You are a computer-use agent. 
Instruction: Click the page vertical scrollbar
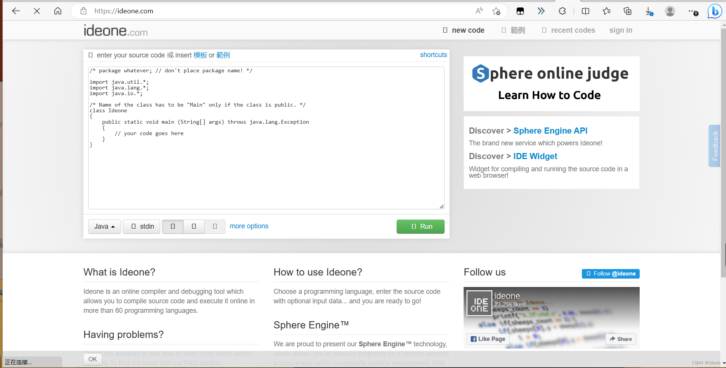click(x=723, y=152)
